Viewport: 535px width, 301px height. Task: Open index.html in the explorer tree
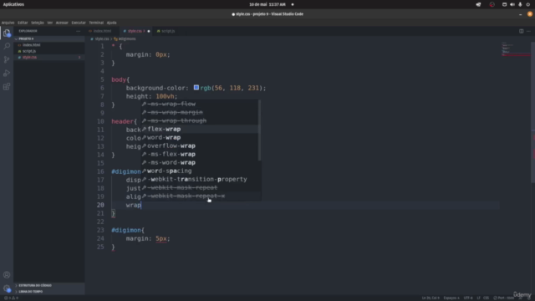pos(49,45)
